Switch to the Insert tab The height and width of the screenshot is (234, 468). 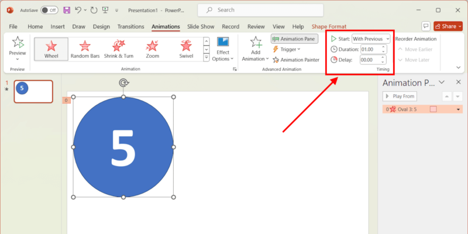(57, 26)
